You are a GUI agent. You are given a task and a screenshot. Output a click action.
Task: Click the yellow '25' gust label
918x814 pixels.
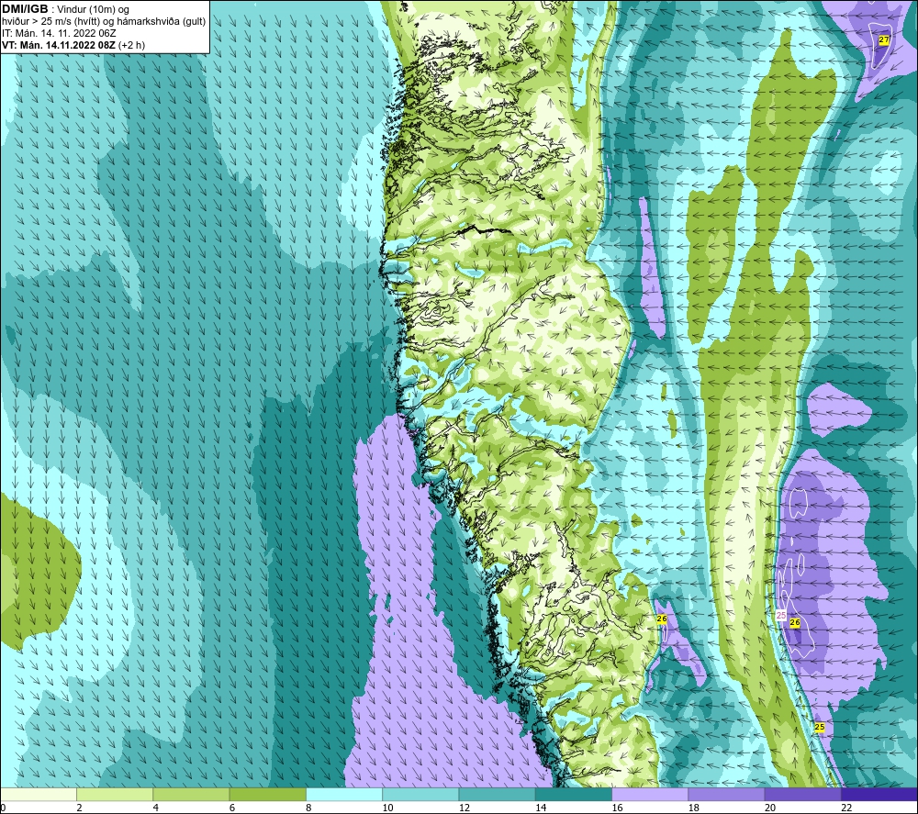(820, 727)
